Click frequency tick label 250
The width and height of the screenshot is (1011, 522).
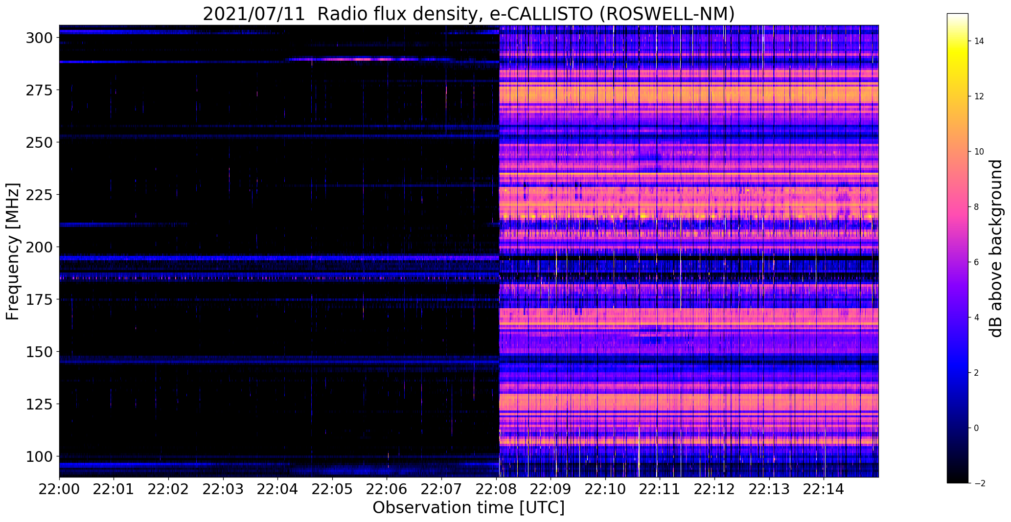pyautogui.click(x=39, y=142)
